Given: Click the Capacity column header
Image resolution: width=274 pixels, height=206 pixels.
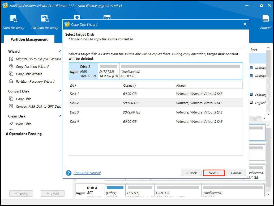Looking at the screenshot, I should point(148,85).
